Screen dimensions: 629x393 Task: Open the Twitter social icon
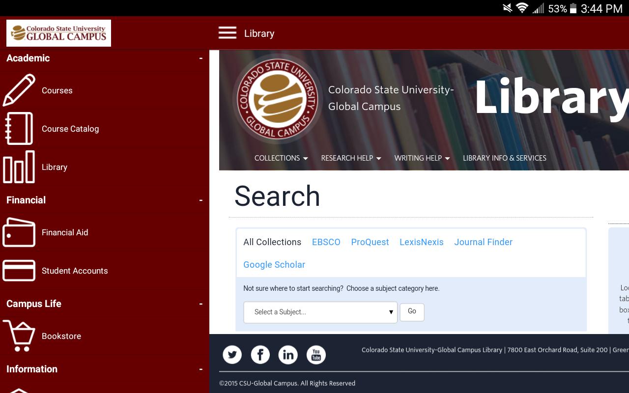232,355
